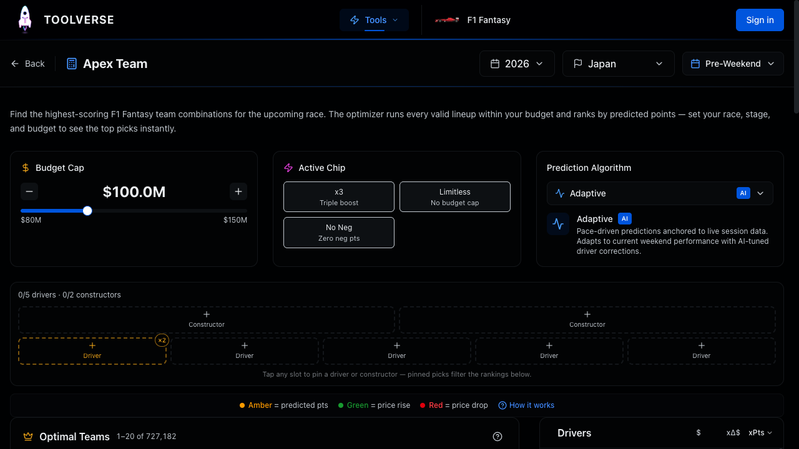
Task: Open the Tools menu
Action: tap(374, 20)
